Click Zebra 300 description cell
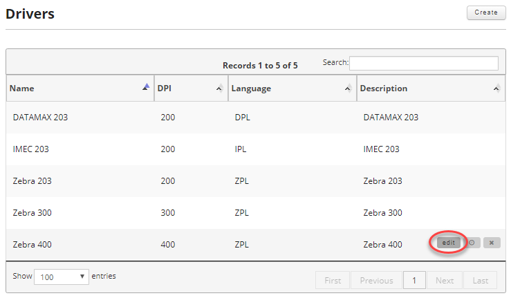511x298 pixels. [x=382, y=213]
